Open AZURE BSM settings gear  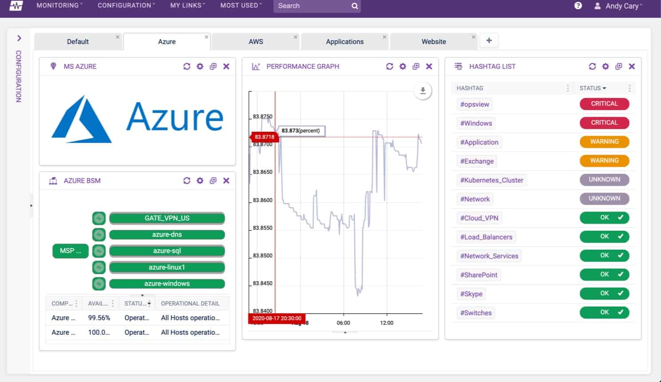[200, 181]
